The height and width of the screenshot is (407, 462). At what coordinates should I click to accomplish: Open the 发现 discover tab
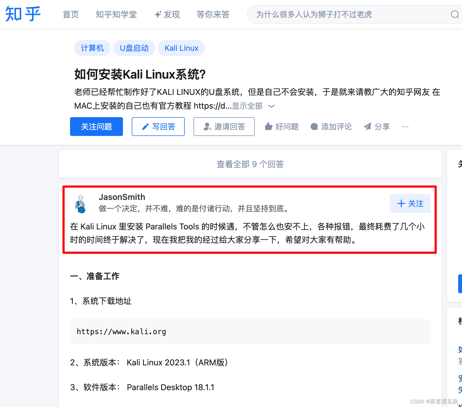pos(167,14)
